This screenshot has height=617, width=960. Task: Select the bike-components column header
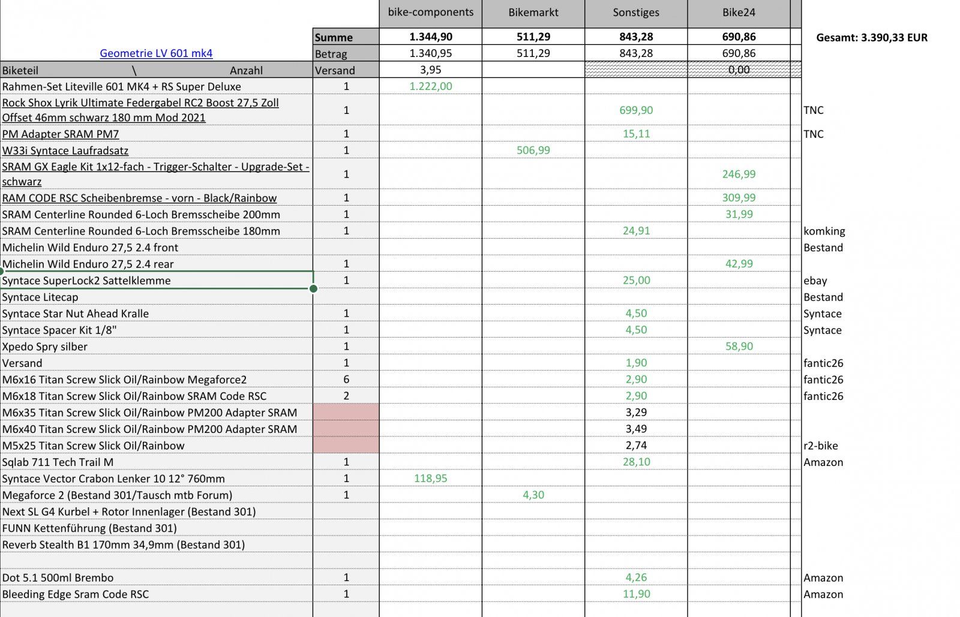click(x=430, y=13)
